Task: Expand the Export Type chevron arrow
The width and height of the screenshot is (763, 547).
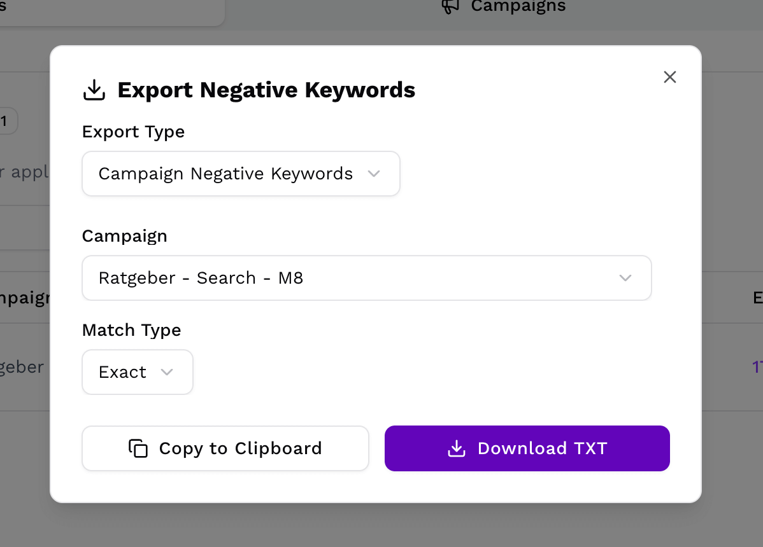Action: [x=374, y=174]
